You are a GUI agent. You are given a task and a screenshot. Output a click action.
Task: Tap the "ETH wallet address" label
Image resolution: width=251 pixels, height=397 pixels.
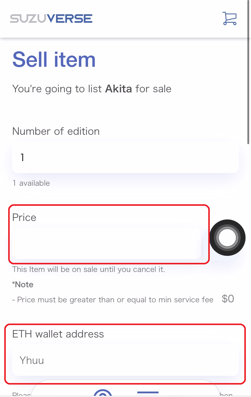58,334
